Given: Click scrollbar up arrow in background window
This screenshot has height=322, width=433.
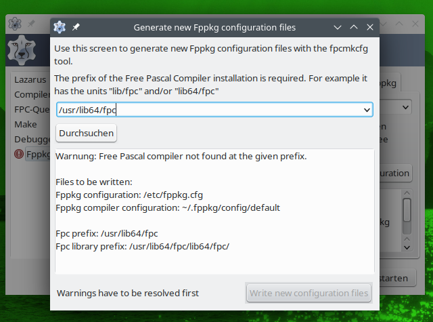Looking at the screenshot, I should pos(407,193).
